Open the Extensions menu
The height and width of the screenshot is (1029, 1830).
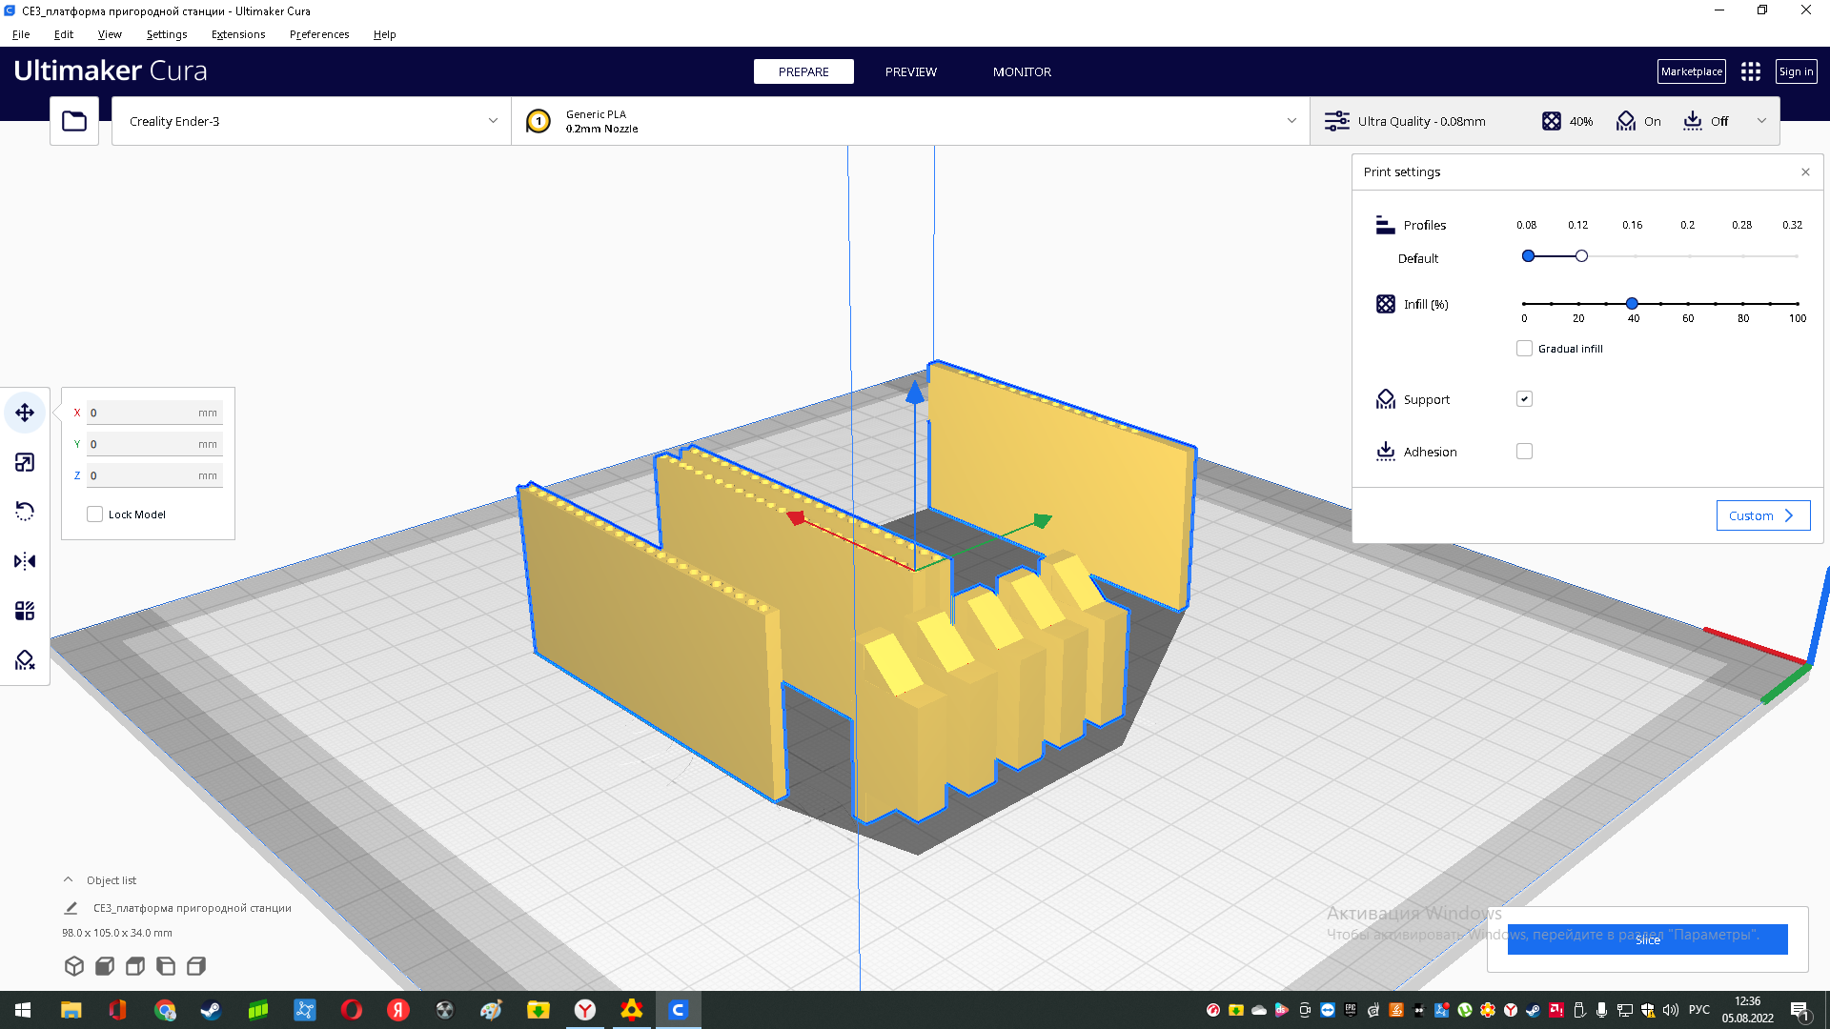click(238, 34)
